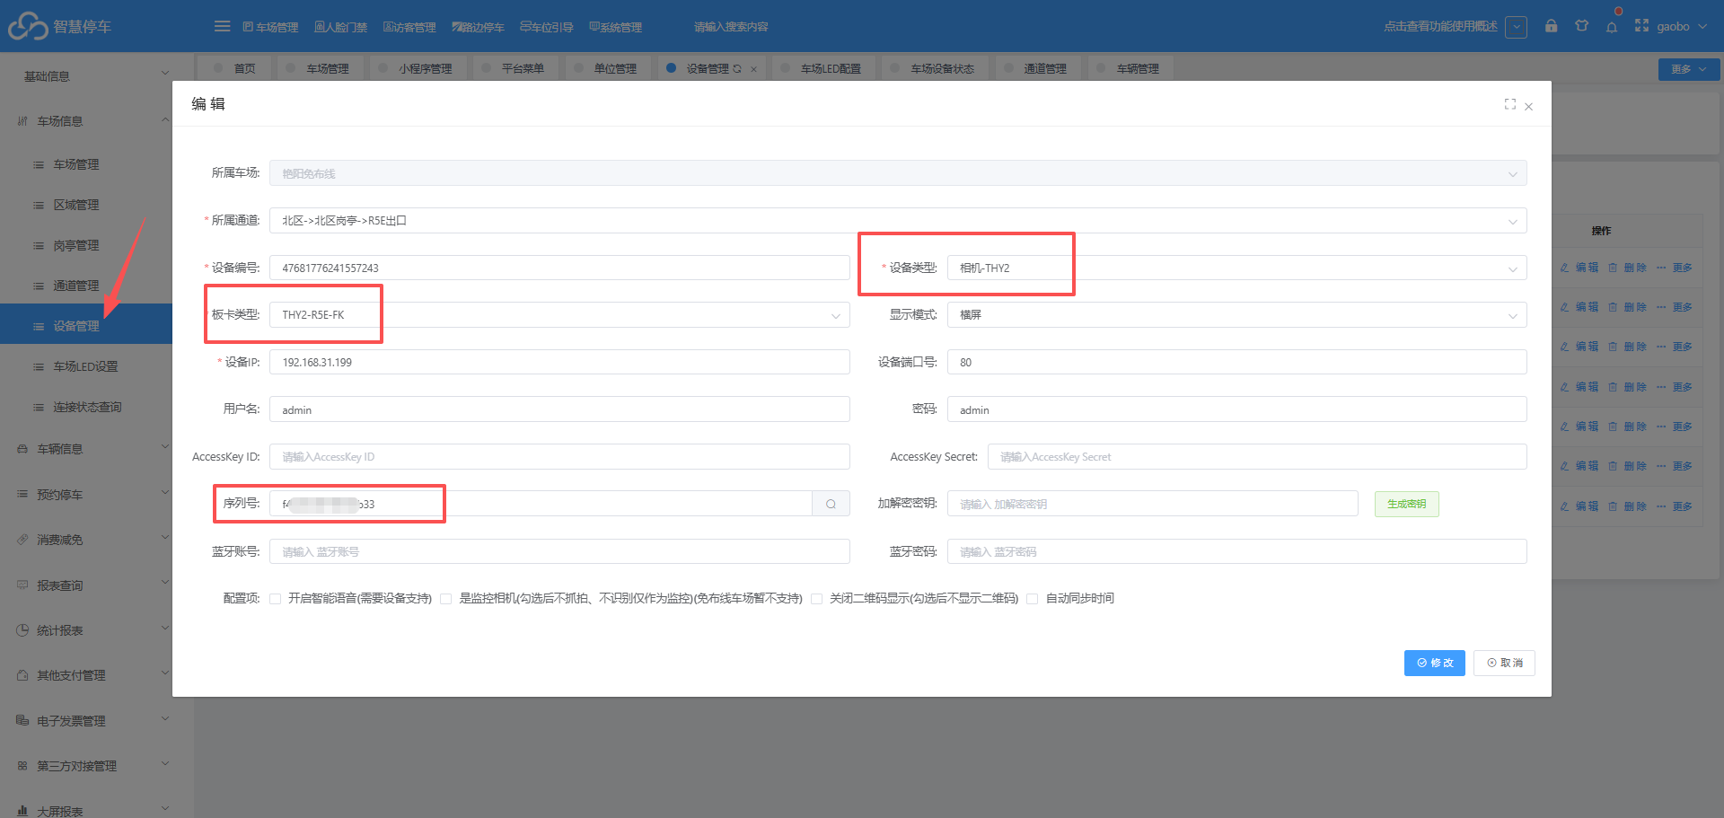Toggle 关闭二维码显示 checkbox
This screenshot has height=818, width=1724.
click(816, 599)
